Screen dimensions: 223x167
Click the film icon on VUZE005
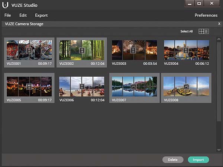tap(29, 87)
